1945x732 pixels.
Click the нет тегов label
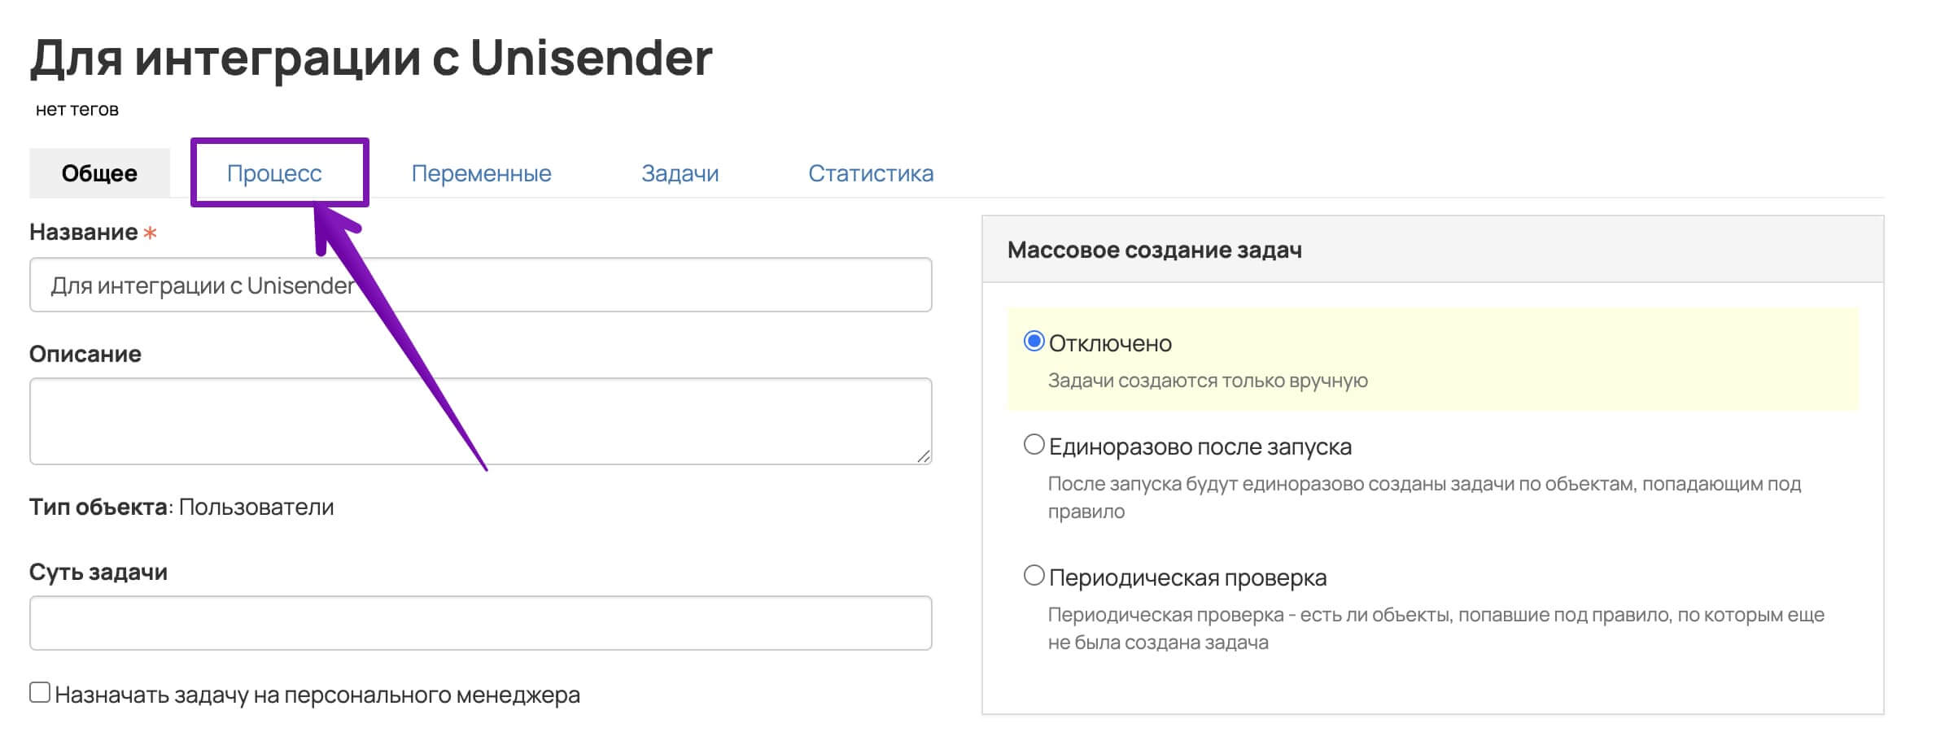[x=77, y=110]
